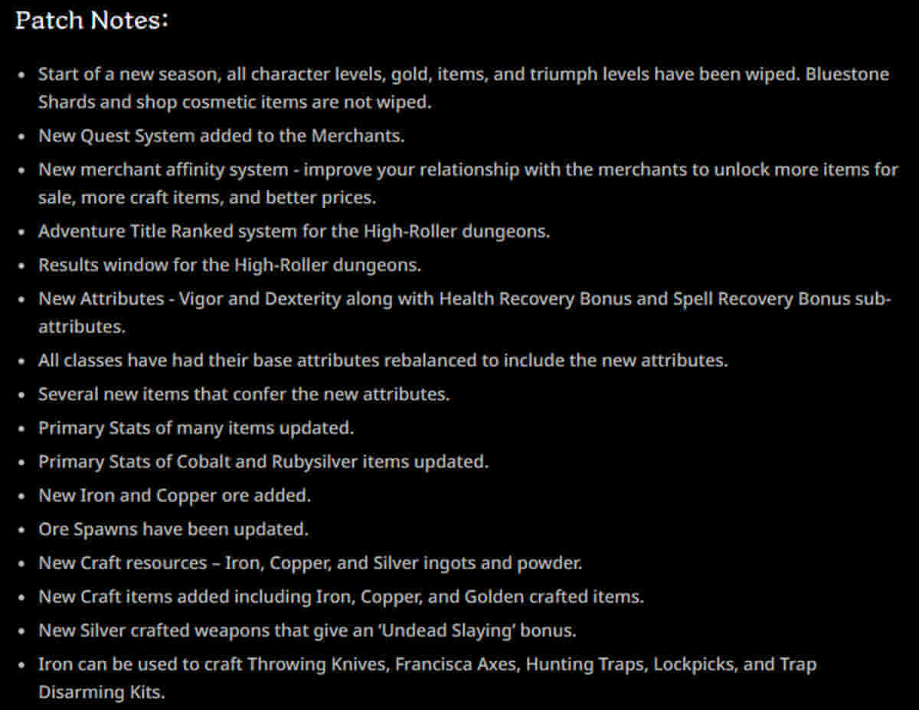Click the New Attributes bullet text

coord(463,298)
